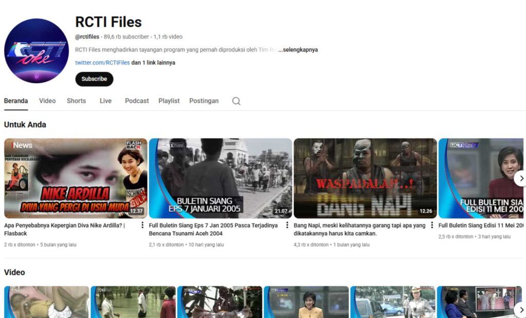Viewport: 526px width, 318px height.
Task: Open three-dot menu for 7 Jan 2005 bulletin
Action: click(287, 225)
